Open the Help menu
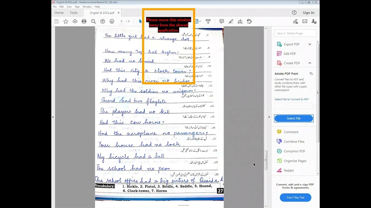Image resolution: width=371 pixels, height=208 pixels. click(x=97, y=7)
